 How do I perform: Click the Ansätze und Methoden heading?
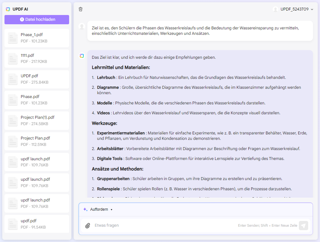tap(117, 169)
